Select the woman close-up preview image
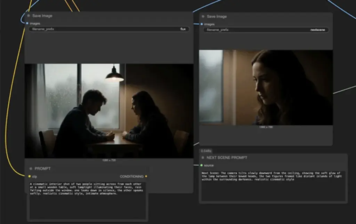This screenshot has height=224, width=356. (266, 87)
